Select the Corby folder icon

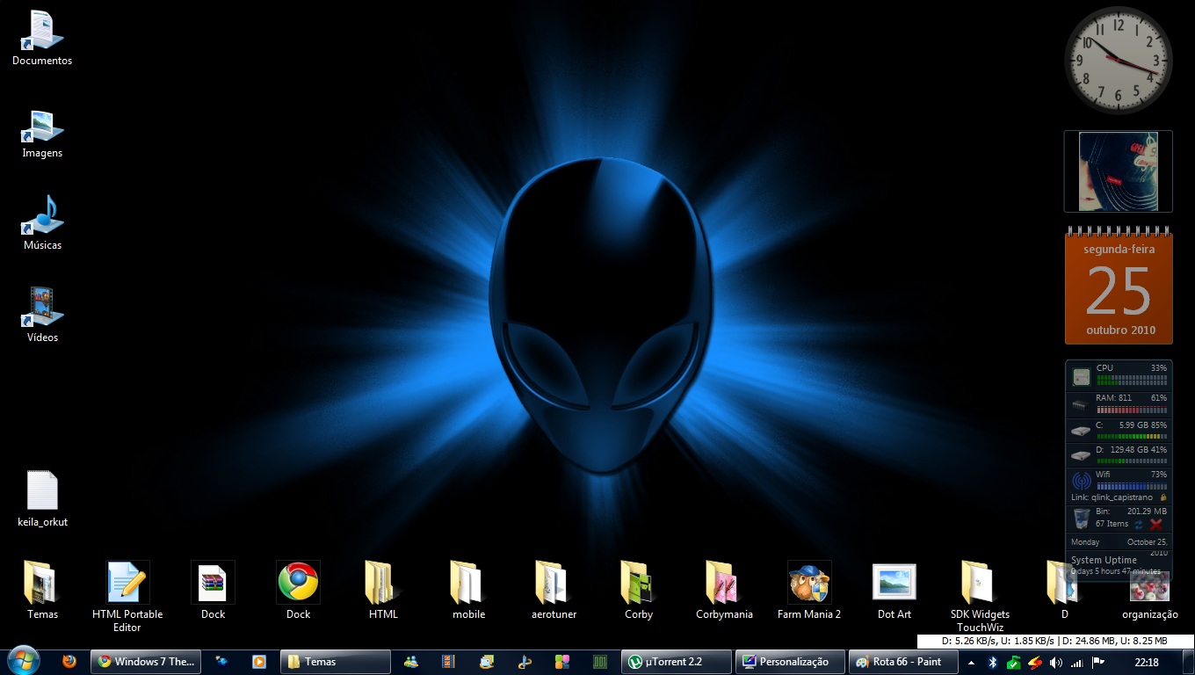639,582
